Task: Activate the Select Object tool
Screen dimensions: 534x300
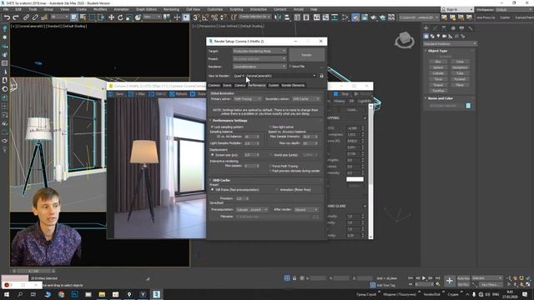Action: pyautogui.click(x=74, y=17)
